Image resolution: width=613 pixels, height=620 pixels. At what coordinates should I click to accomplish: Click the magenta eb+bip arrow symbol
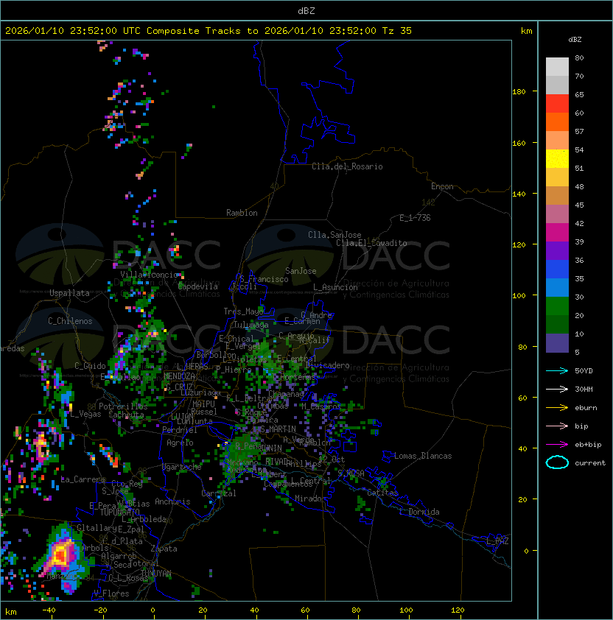(557, 445)
